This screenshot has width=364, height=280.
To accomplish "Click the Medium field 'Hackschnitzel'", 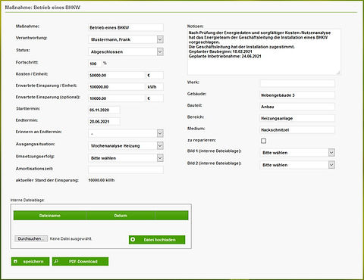I will (x=297, y=130).
